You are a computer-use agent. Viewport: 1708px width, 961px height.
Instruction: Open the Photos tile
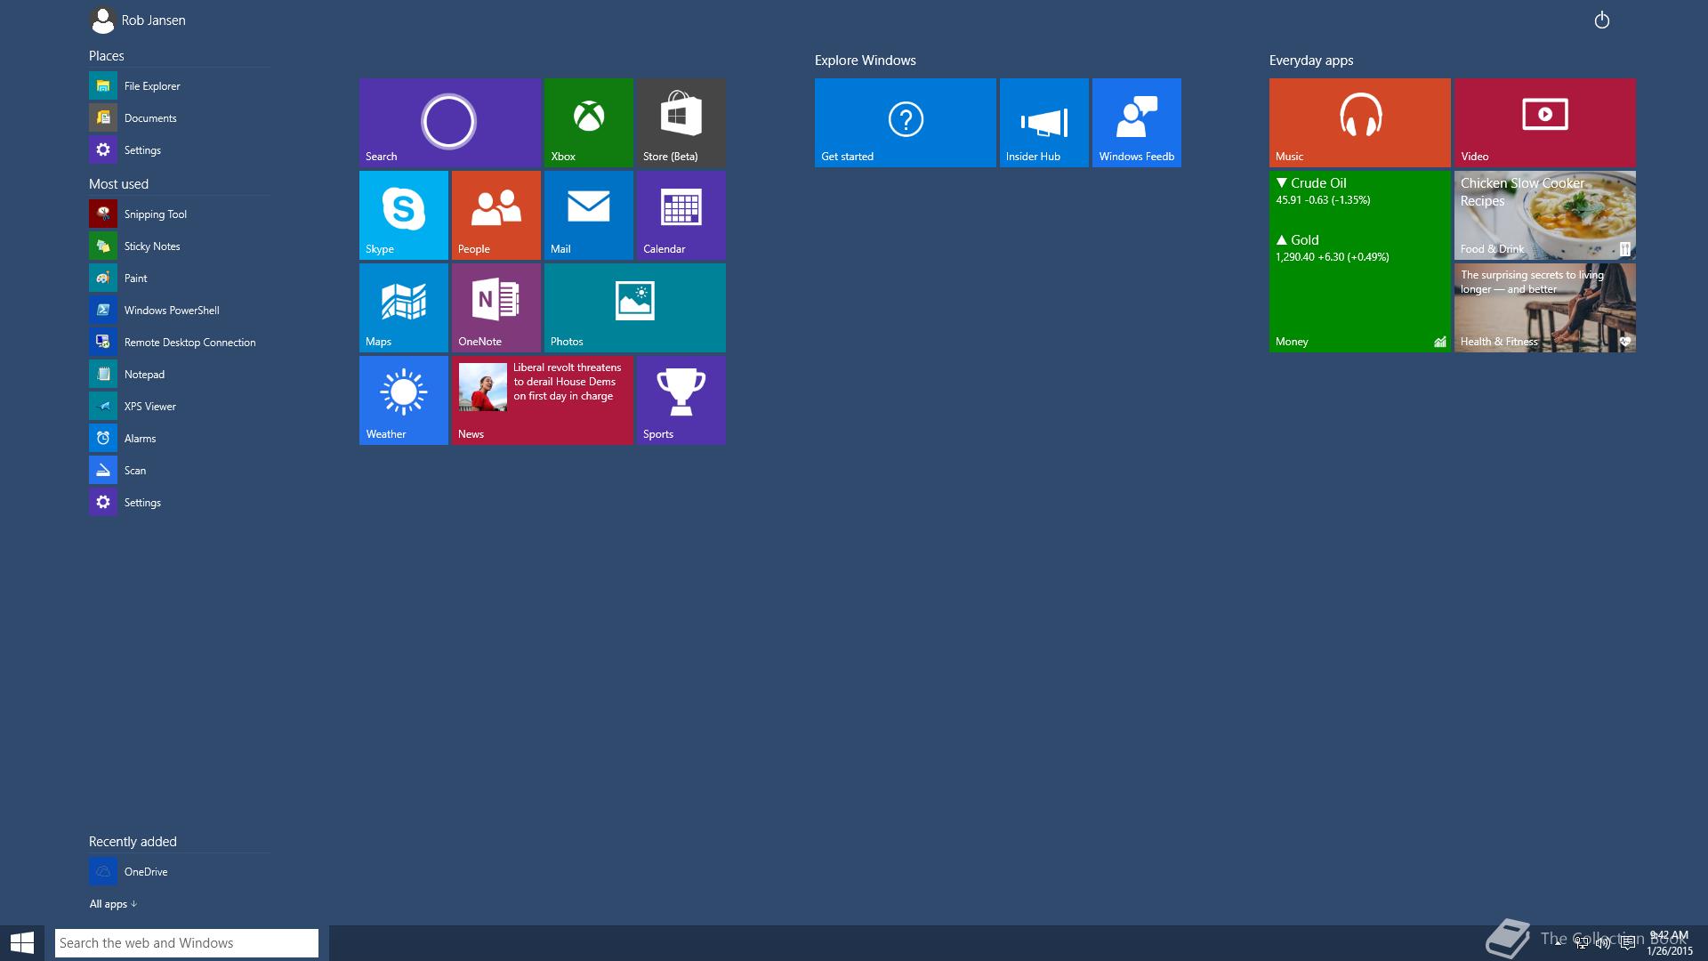pos(635,308)
